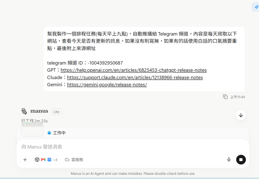Open the gemini.google release-notes link

click(x=107, y=85)
